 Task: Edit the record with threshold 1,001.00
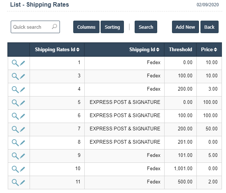coord(23,169)
